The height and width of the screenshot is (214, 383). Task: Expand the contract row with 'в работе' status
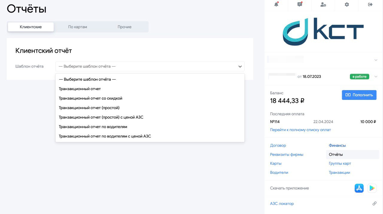(x=376, y=77)
